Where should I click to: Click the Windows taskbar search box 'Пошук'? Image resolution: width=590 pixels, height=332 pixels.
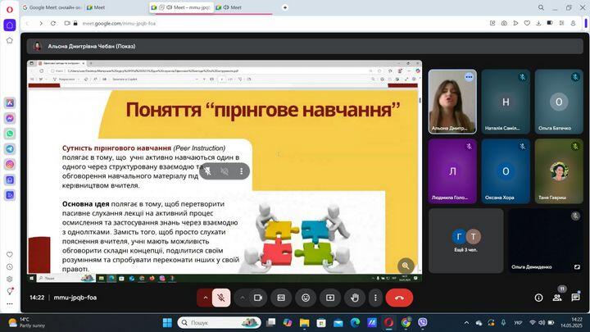220,323
